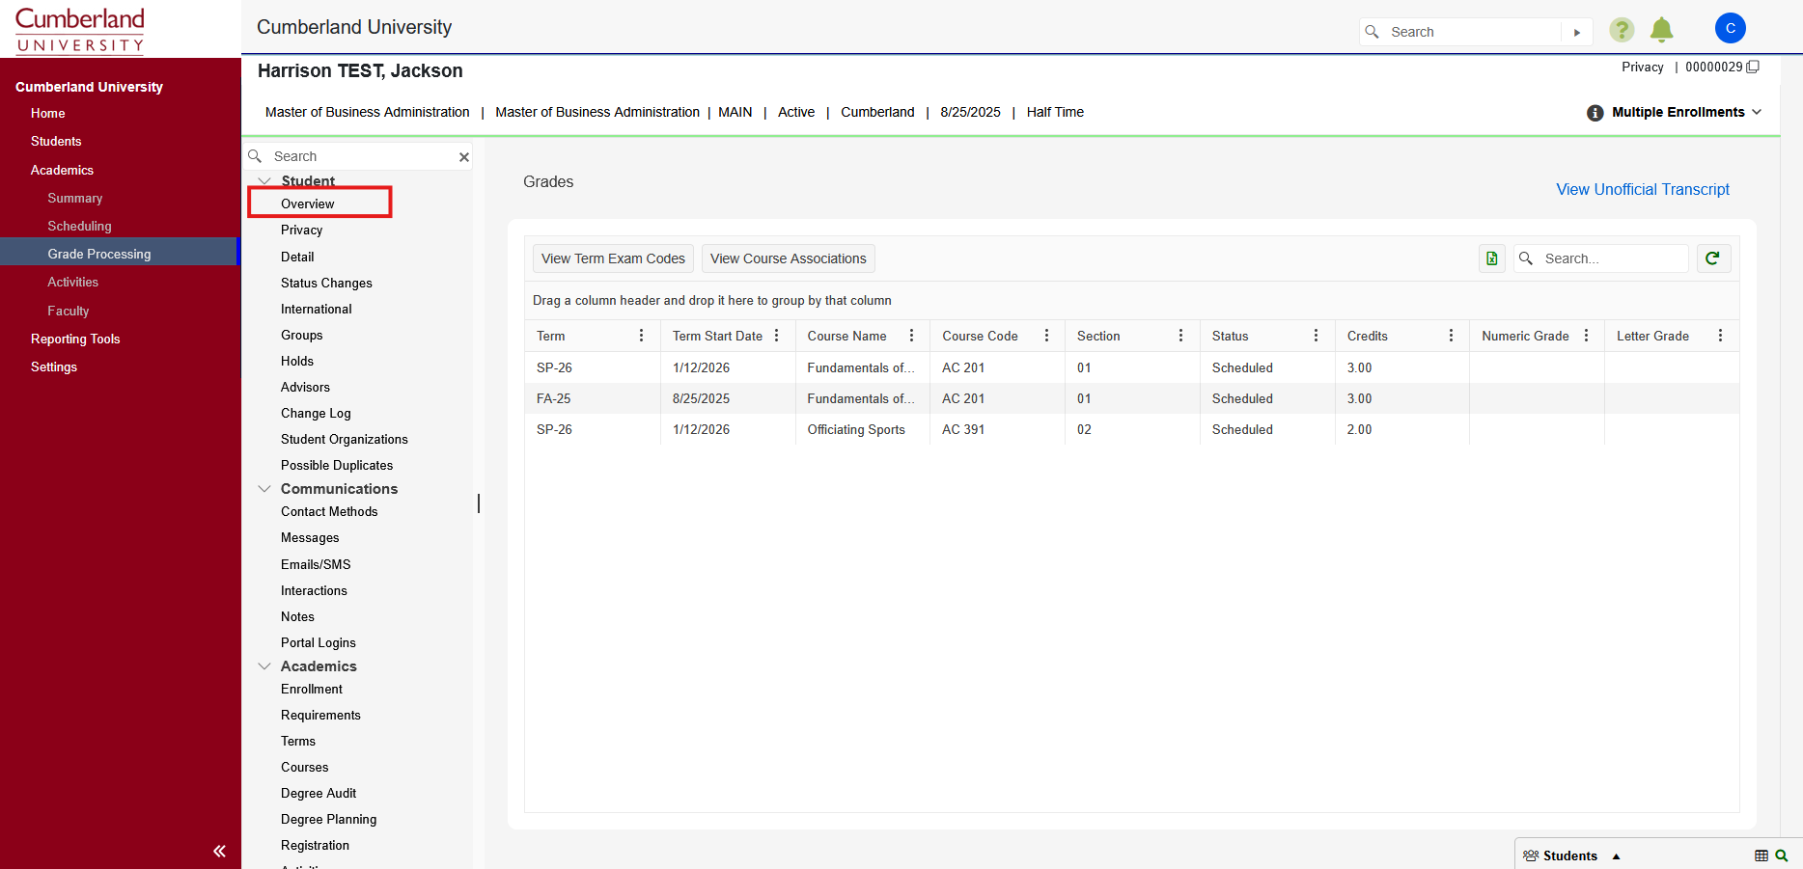Export grades grid to Excel
The width and height of the screenshot is (1803, 869).
(x=1492, y=258)
